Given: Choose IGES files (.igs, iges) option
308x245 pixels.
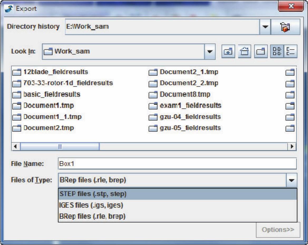Looking at the screenshot, I should pos(91,205).
